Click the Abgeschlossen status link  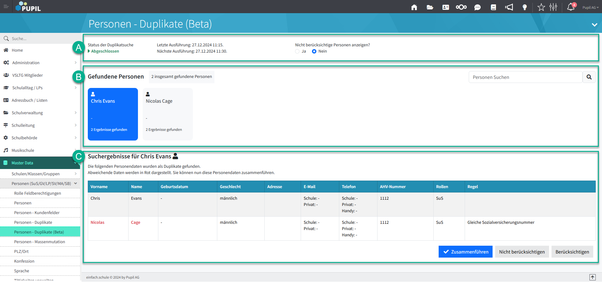click(x=105, y=51)
